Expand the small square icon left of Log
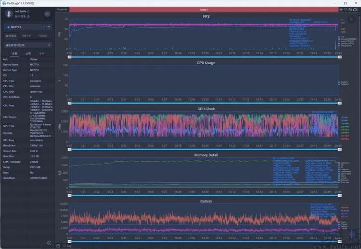 click(58, 246)
